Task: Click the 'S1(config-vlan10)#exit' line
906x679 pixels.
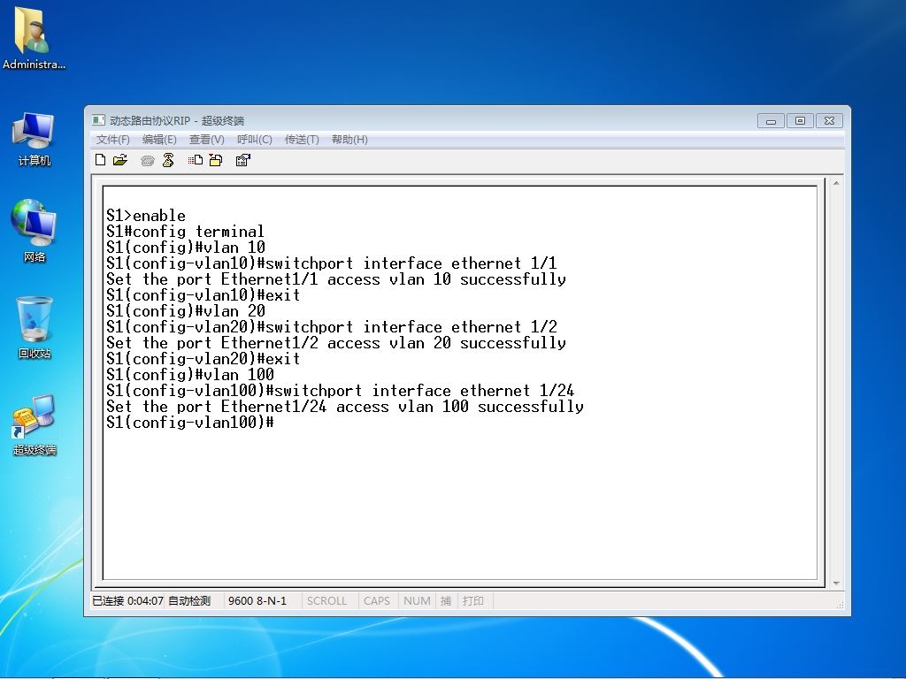Action: [x=203, y=295]
